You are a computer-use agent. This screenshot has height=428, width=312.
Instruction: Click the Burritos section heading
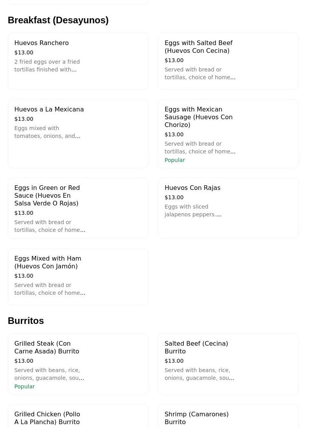(26, 321)
